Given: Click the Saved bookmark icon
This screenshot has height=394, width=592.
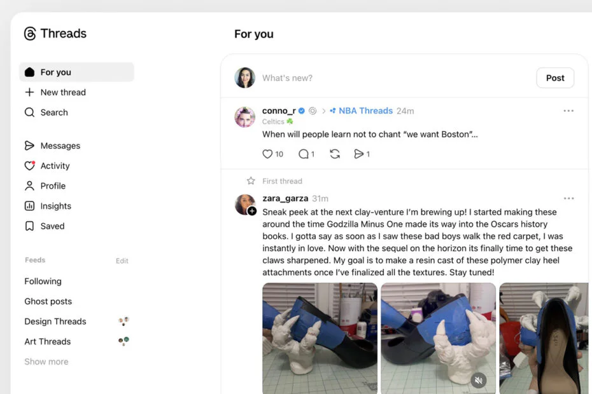Looking at the screenshot, I should pos(29,226).
